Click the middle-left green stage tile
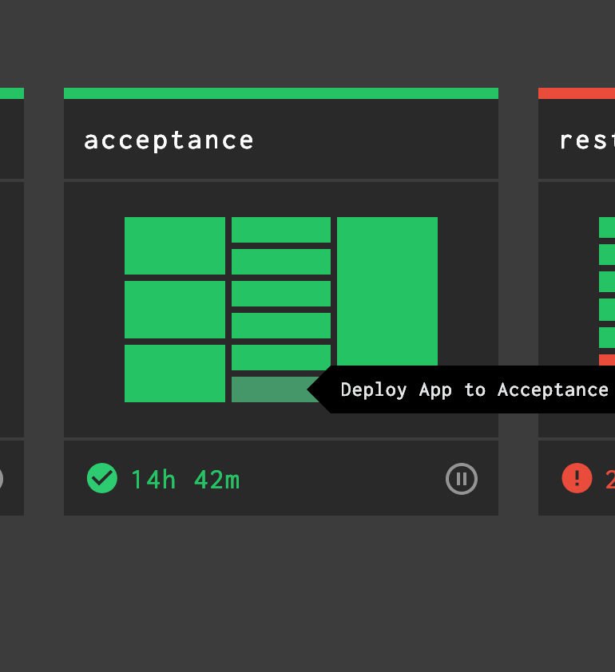This screenshot has width=615, height=672. [175, 310]
